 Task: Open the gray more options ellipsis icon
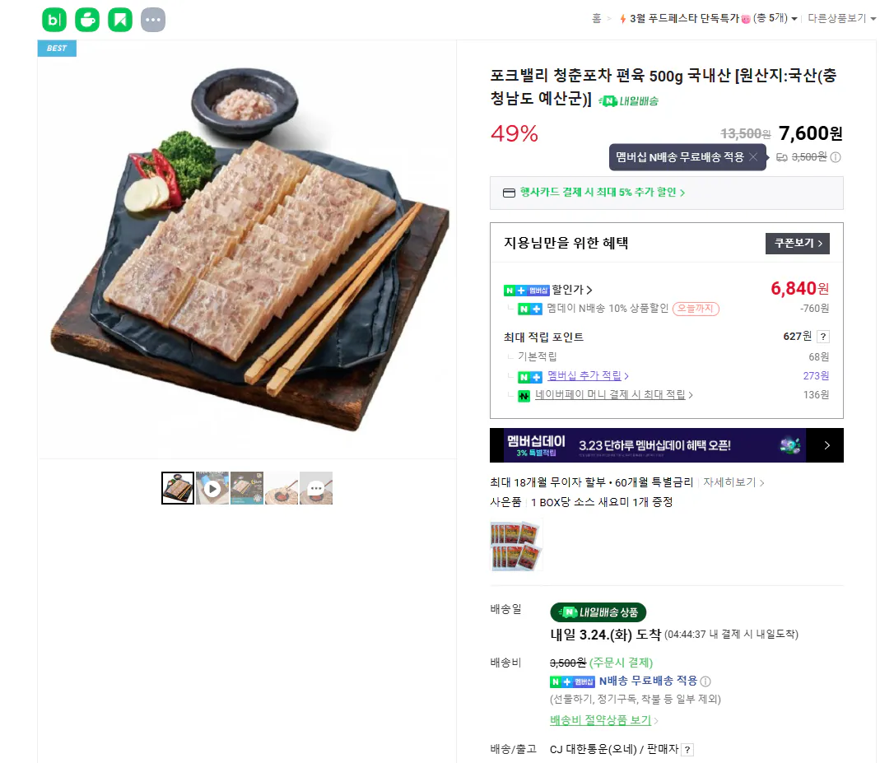[153, 19]
